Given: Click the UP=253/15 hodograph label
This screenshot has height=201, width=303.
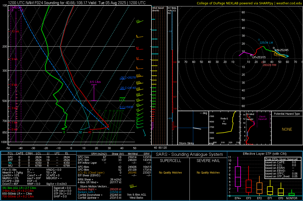Looking at the screenshot, I should point(259,57).
